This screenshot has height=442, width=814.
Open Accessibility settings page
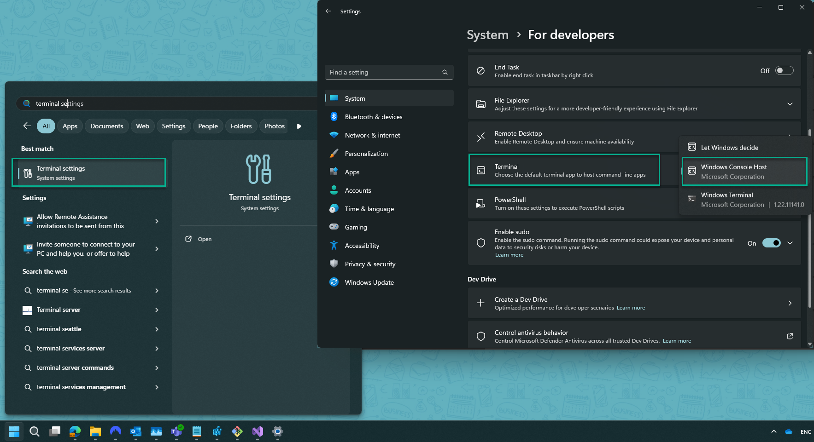pyautogui.click(x=389, y=246)
